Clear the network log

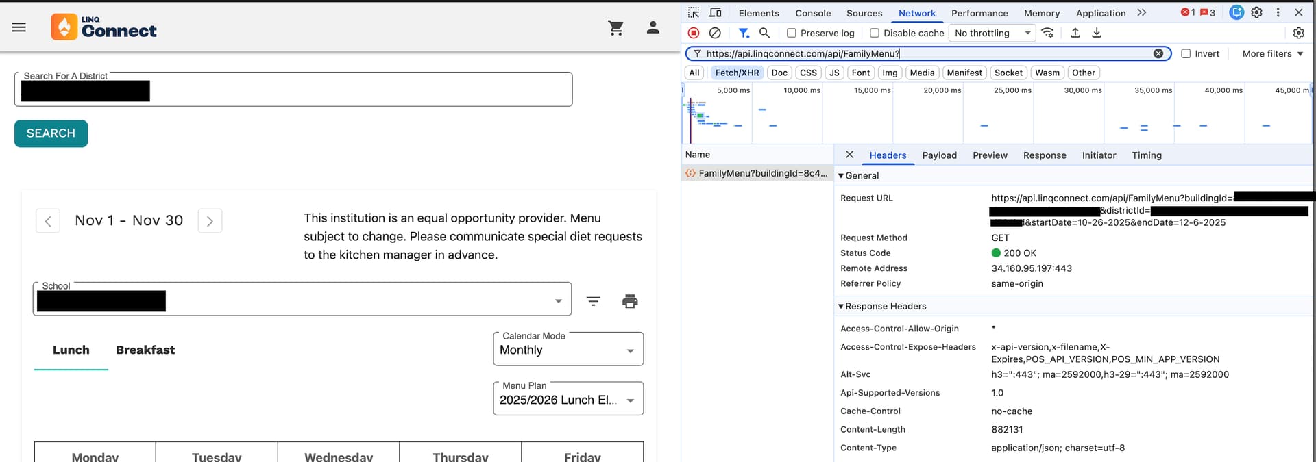tap(715, 33)
